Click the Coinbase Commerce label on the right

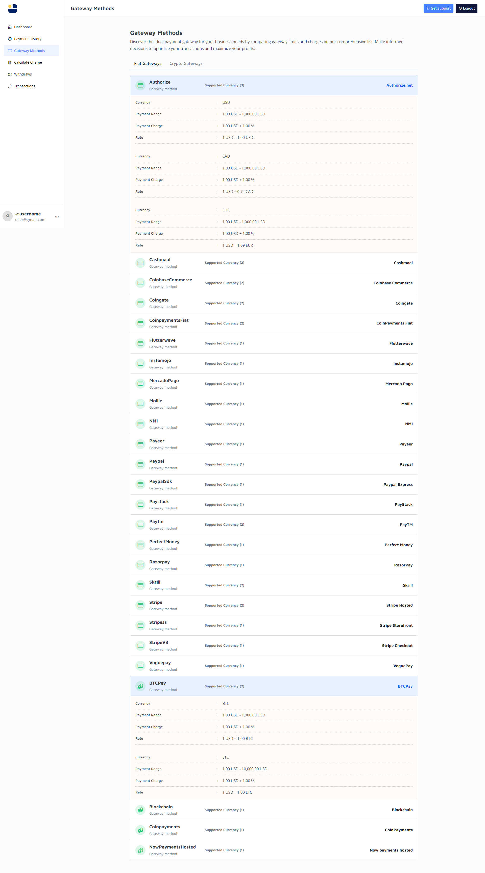point(393,283)
